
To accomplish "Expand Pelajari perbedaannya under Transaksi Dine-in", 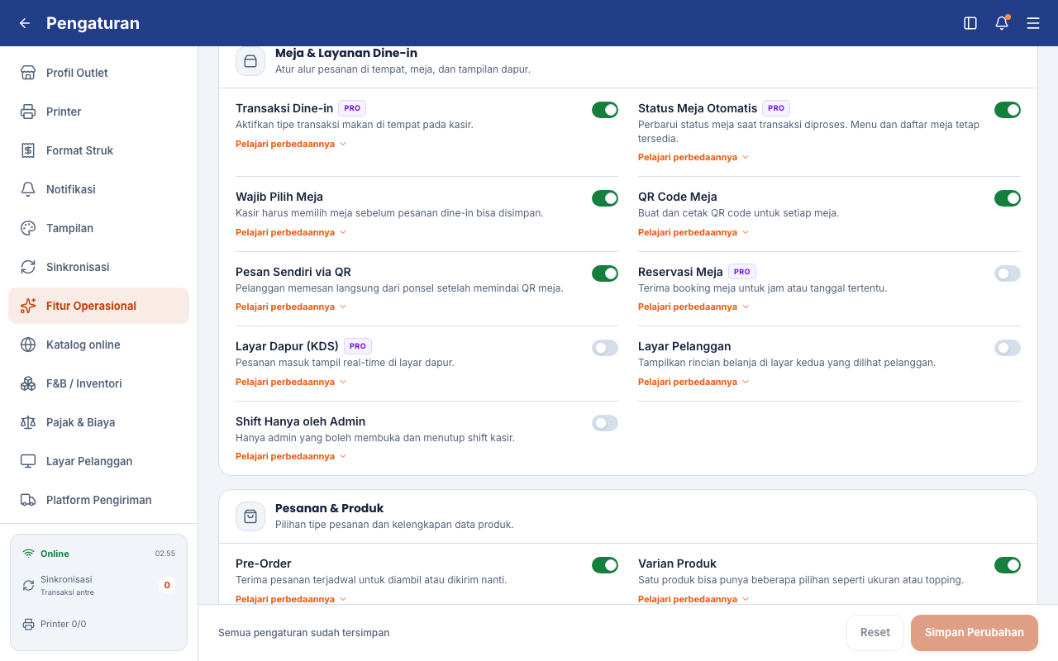I will 291,144.
